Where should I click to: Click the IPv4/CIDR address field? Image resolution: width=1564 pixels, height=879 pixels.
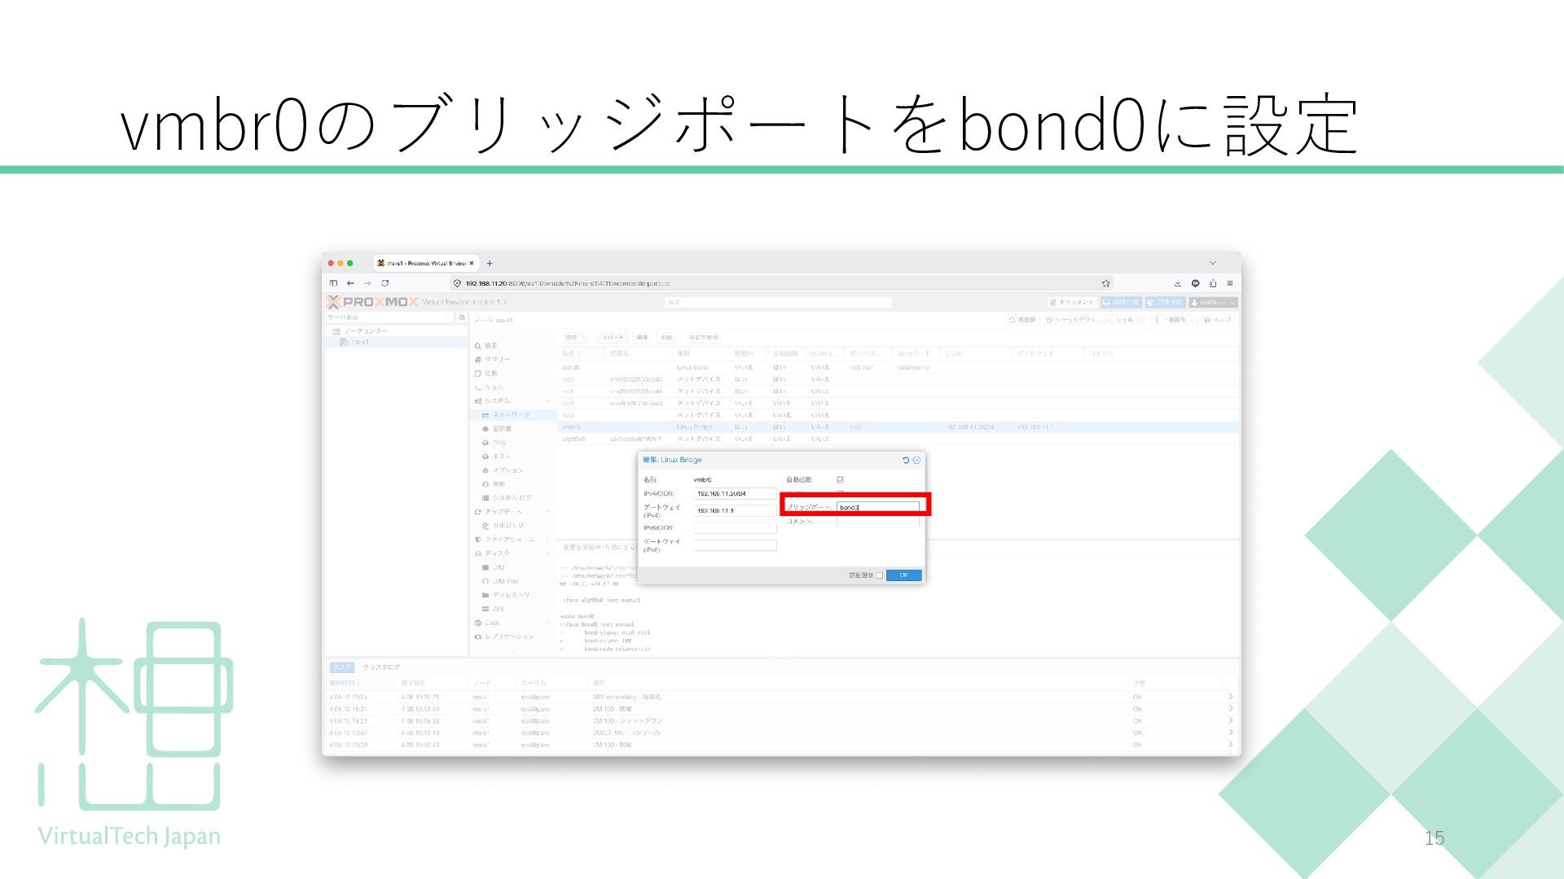(735, 494)
